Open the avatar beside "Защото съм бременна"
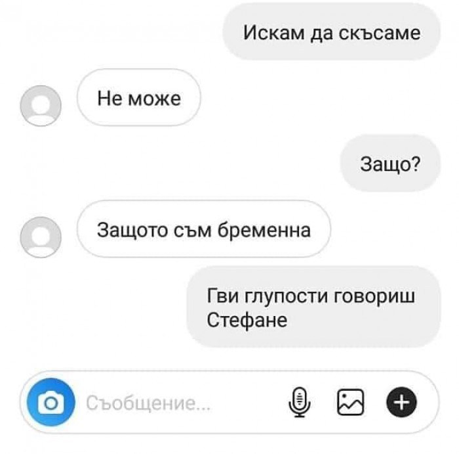Image resolution: width=459 pixels, height=454 pixels. (x=41, y=237)
